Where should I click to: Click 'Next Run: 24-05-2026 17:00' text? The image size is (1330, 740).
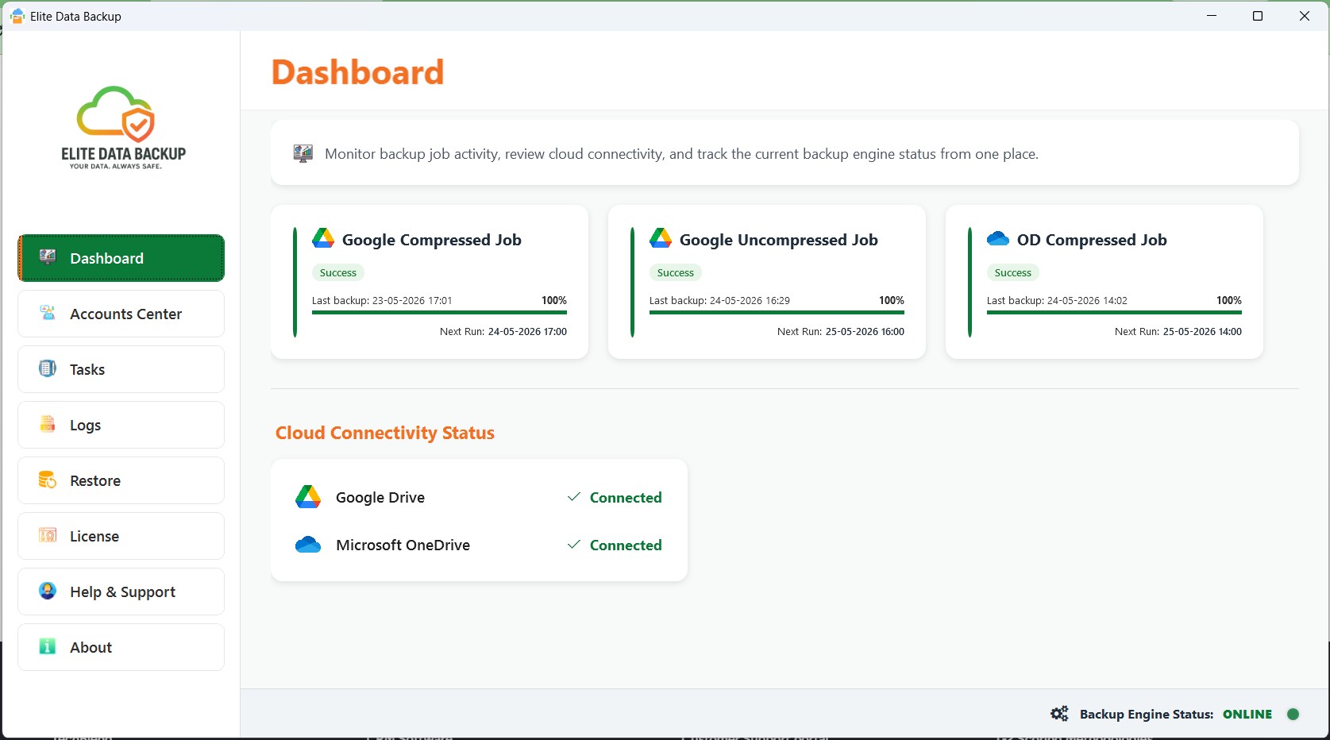pos(503,331)
